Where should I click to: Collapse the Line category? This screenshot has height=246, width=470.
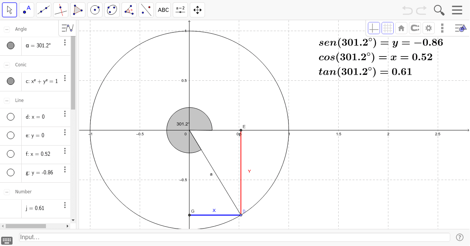coord(7,101)
